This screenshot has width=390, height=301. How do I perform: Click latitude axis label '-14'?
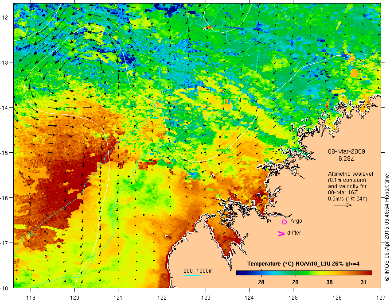pyautogui.click(x=4, y=107)
